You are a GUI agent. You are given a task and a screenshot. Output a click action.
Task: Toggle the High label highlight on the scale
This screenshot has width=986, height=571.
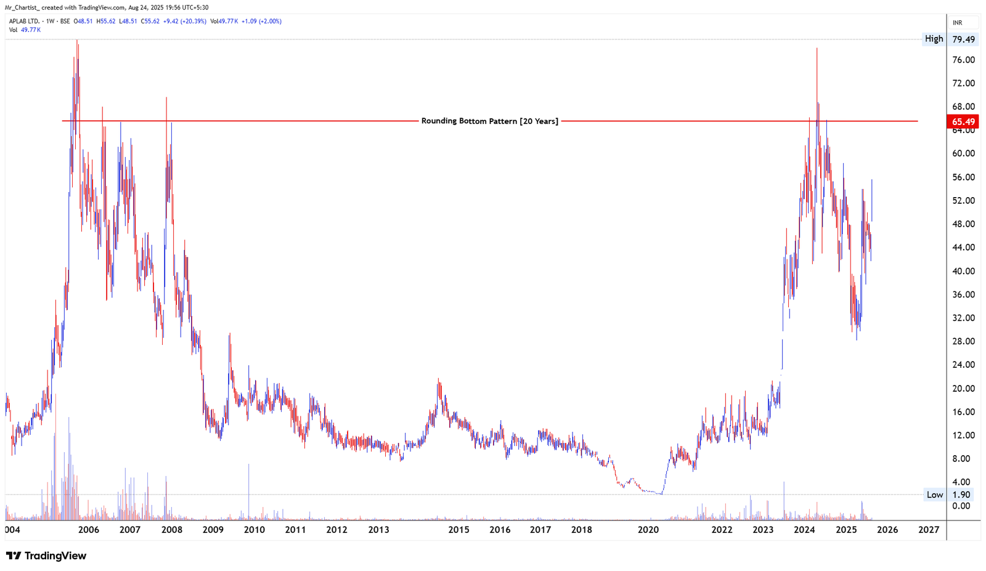tap(934, 39)
